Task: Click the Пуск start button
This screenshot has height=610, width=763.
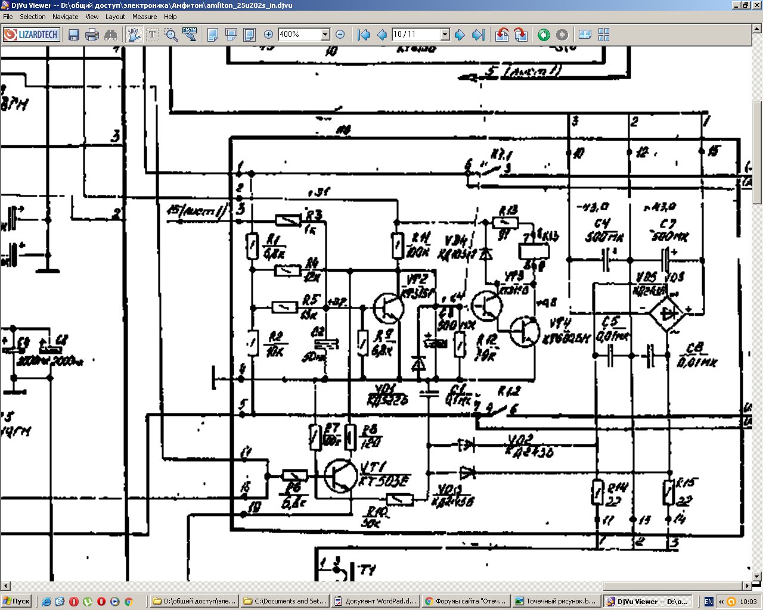Action: point(16,601)
